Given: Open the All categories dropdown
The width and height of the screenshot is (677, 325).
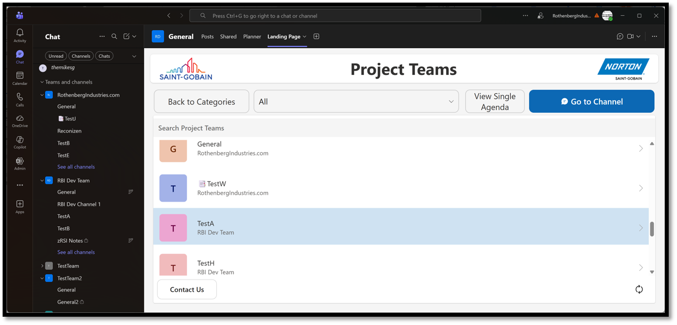Looking at the screenshot, I should pos(356,101).
